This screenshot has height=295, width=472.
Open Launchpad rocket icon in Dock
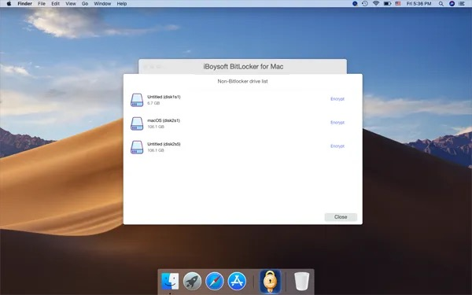point(193,281)
